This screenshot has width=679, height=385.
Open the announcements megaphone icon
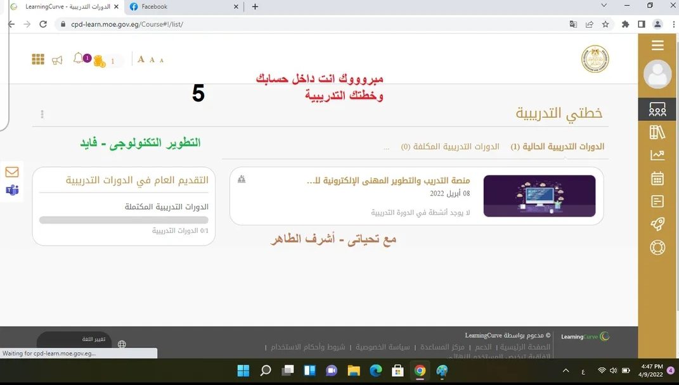click(x=57, y=59)
